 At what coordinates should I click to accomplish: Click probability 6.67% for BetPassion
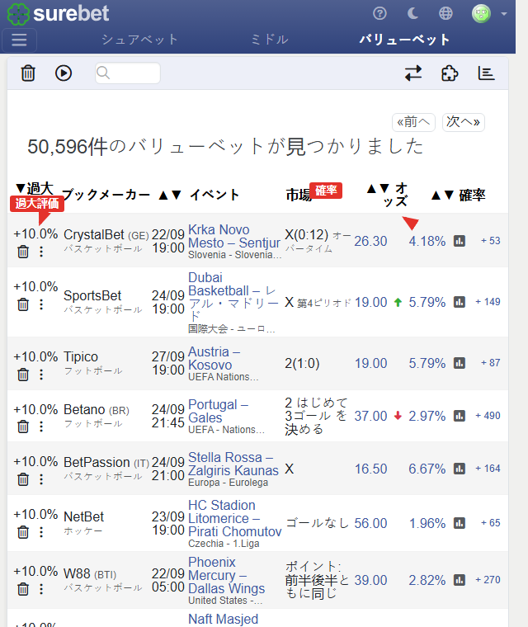pyautogui.click(x=427, y=469)
